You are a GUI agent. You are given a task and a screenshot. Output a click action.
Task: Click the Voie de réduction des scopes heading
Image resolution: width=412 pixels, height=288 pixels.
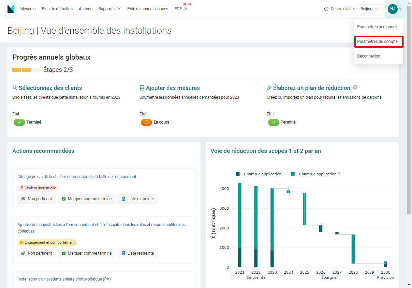click(x=266, y=151)
